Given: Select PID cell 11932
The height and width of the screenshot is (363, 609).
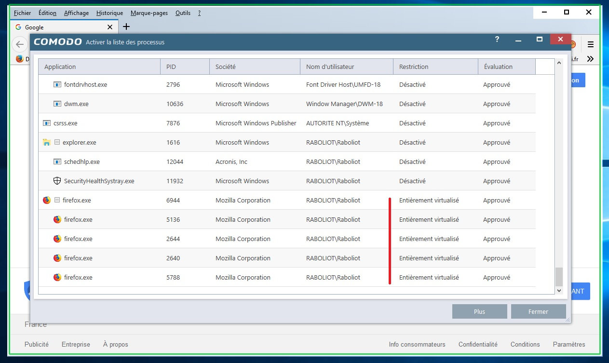Looking at the screenshot, I should coord(175,181).
